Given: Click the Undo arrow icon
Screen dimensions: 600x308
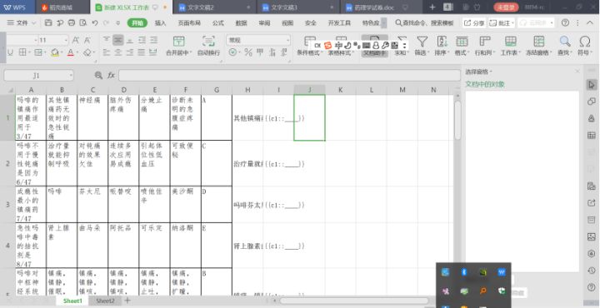Looking at the screenshot, I should 94,23.
